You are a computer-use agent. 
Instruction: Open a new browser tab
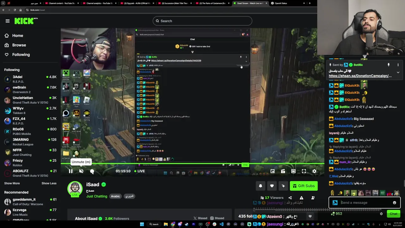pos(310,3)
